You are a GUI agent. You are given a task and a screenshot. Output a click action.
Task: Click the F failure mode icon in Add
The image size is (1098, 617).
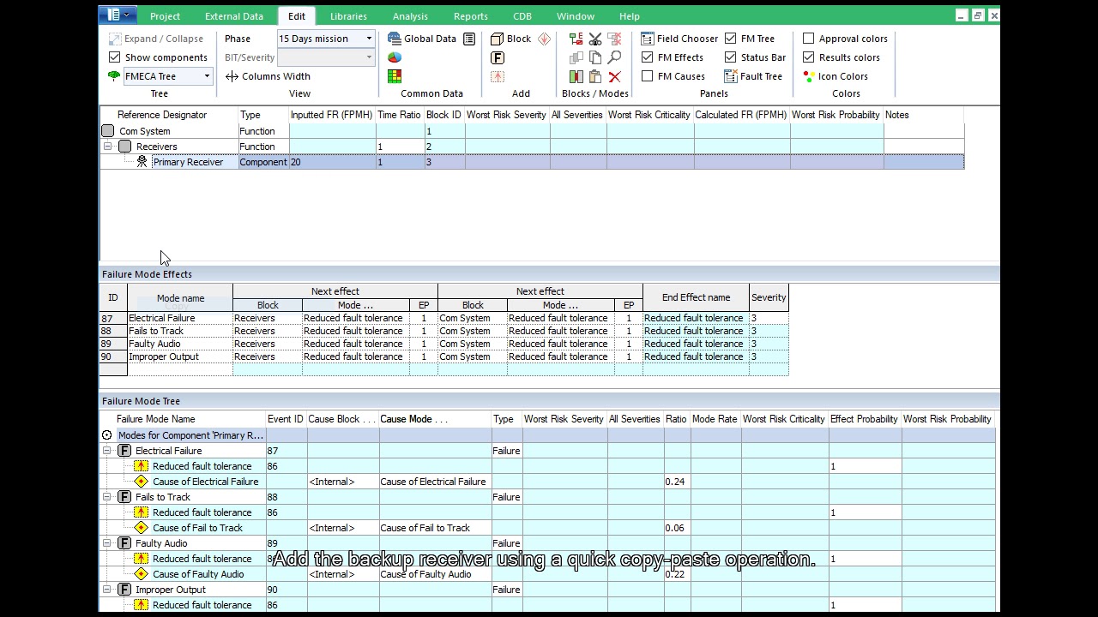[498, 58]
